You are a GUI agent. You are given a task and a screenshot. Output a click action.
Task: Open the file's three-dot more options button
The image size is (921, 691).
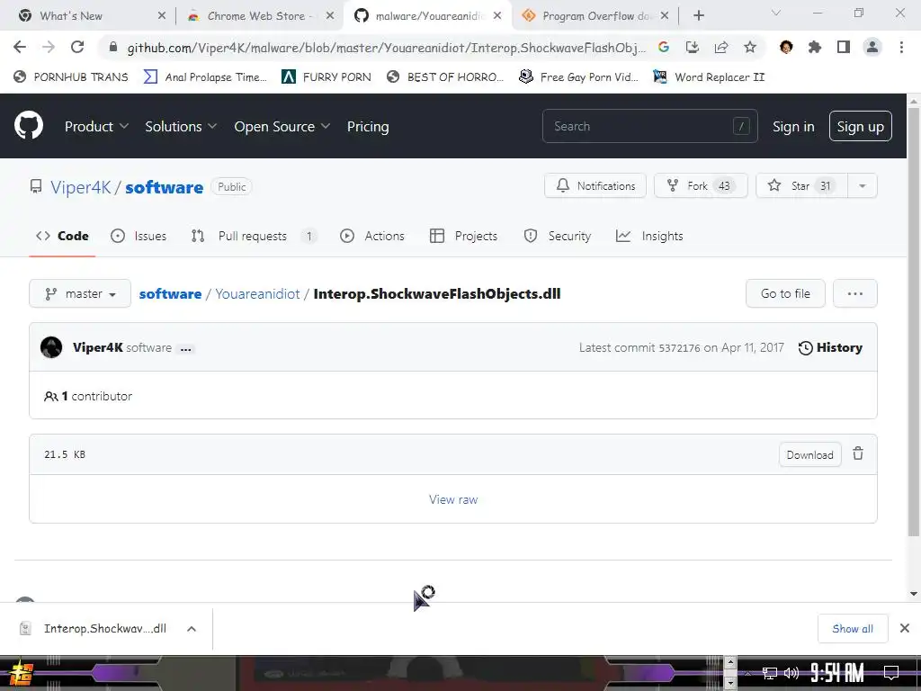(x=854, y=293)
